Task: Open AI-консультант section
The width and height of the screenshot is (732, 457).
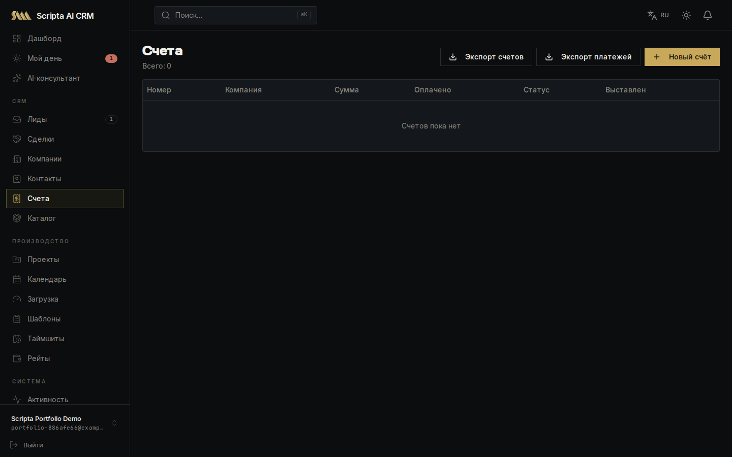Action: (65, 78)
